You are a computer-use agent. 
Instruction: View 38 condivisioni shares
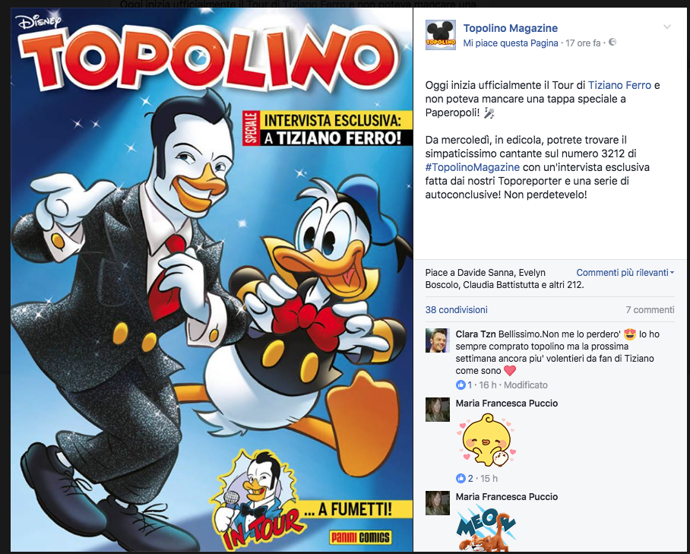[x=457, y=310]
